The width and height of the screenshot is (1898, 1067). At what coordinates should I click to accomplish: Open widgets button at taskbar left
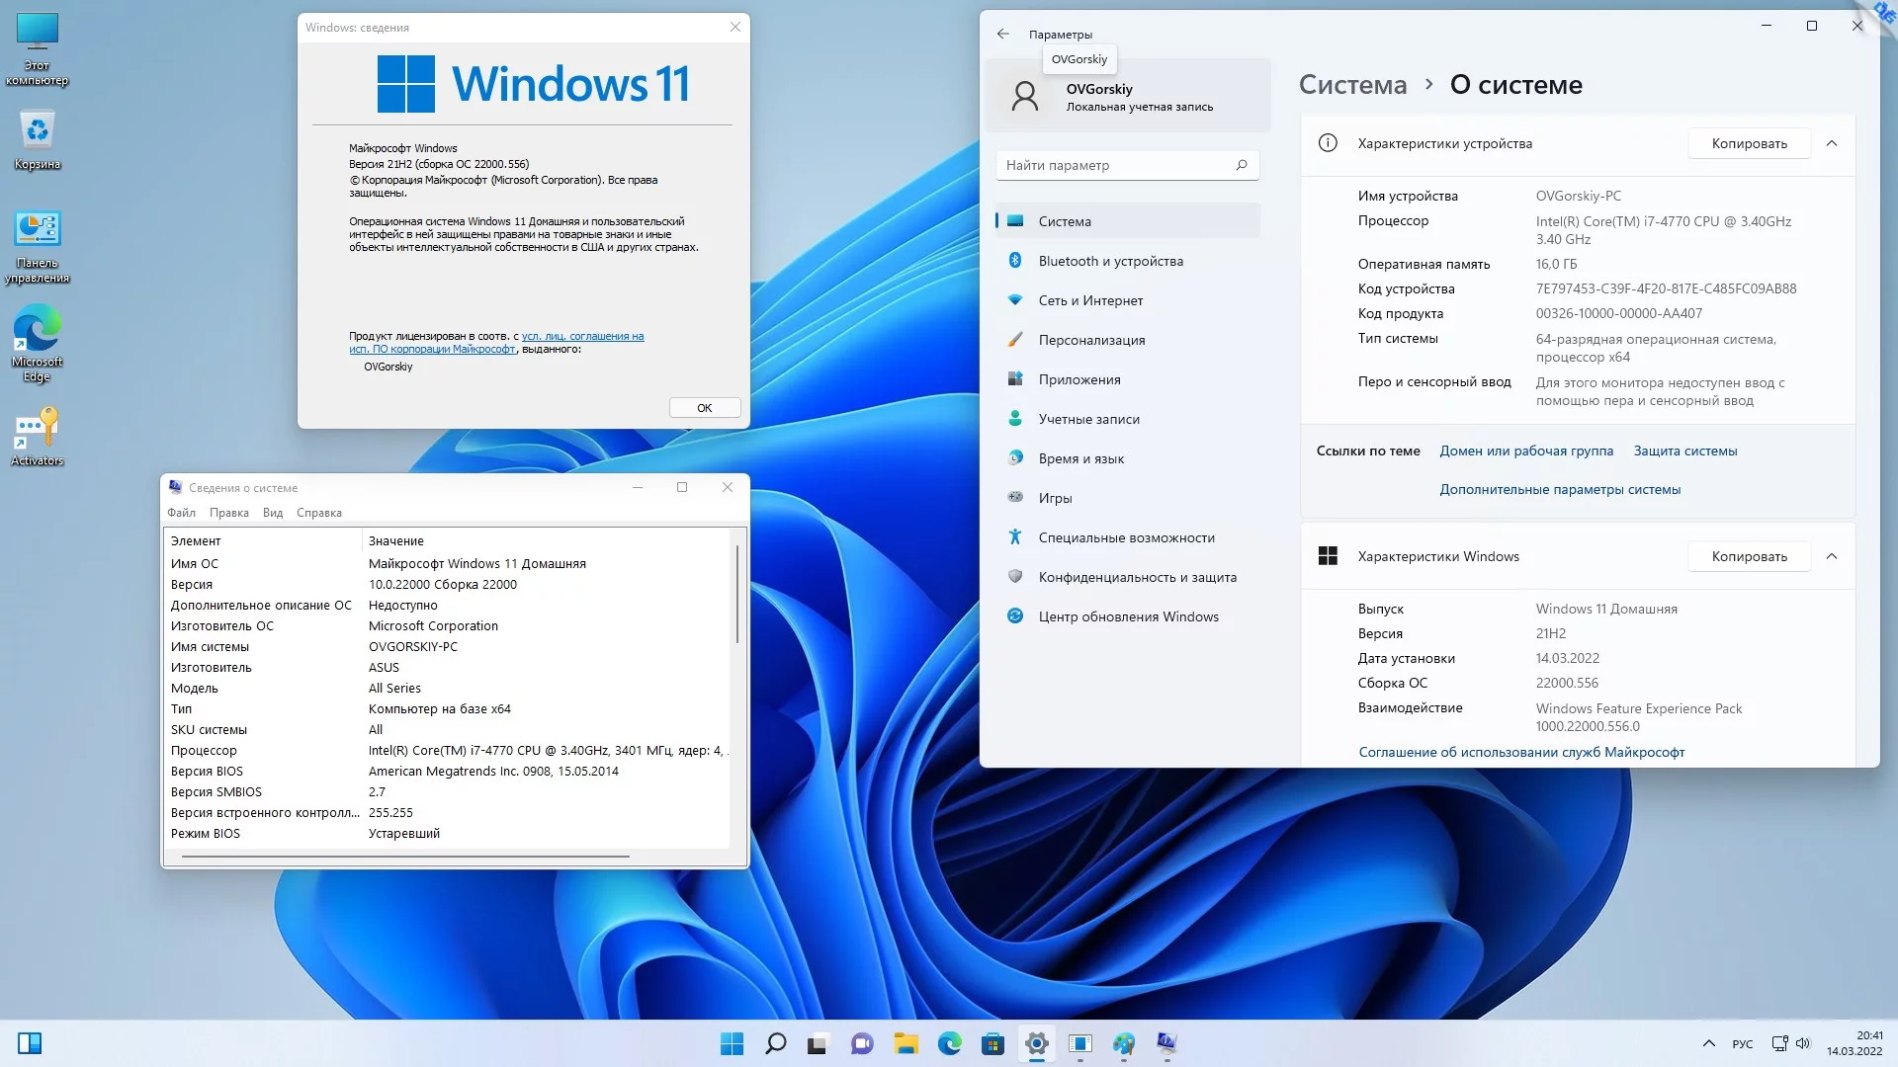(x=30, y=1043)
